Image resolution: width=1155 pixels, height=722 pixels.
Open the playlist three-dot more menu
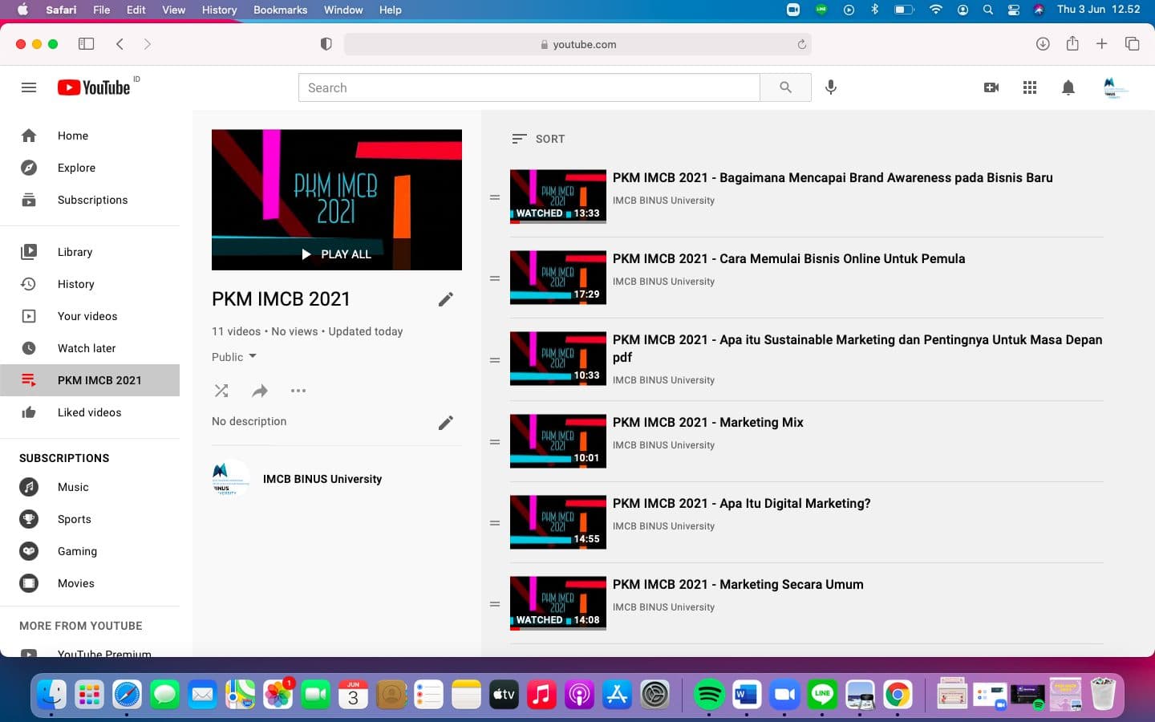(298, 391)
